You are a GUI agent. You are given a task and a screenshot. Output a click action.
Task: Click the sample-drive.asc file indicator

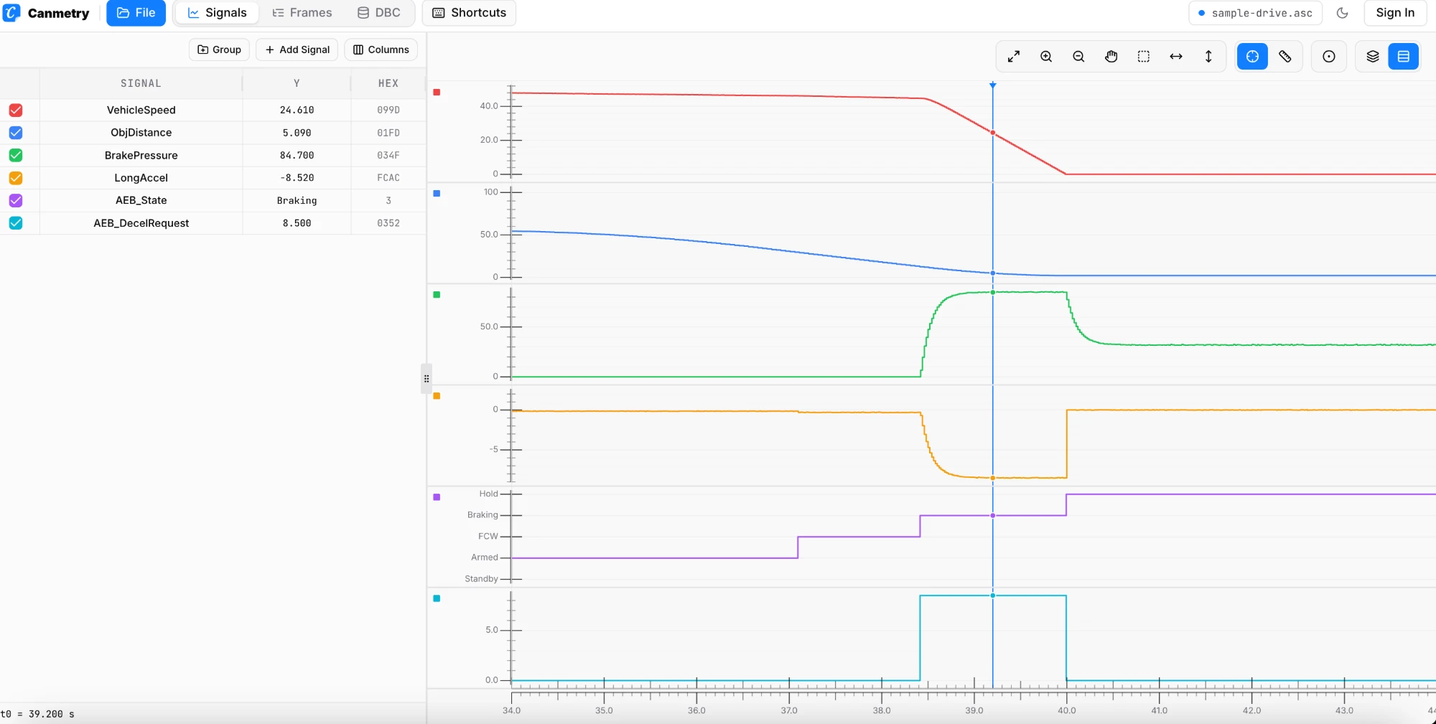click(1255, 13)
